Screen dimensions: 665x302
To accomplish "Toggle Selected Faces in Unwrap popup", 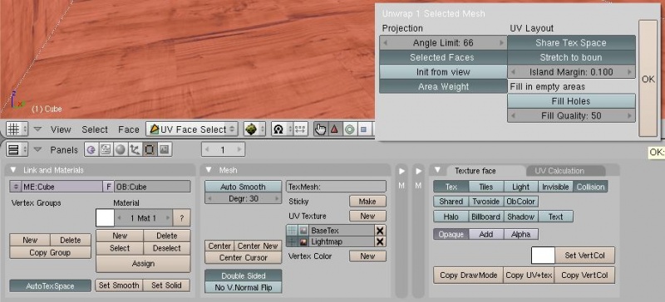I will [x=443, y=57].
